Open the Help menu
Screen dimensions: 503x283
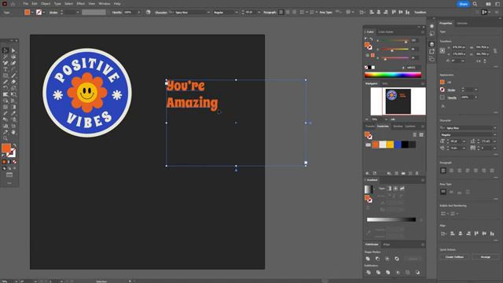click(117, 4)
